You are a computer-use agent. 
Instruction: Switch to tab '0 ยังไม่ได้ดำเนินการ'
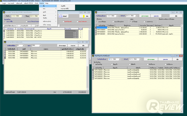click(x=10, y=26)
